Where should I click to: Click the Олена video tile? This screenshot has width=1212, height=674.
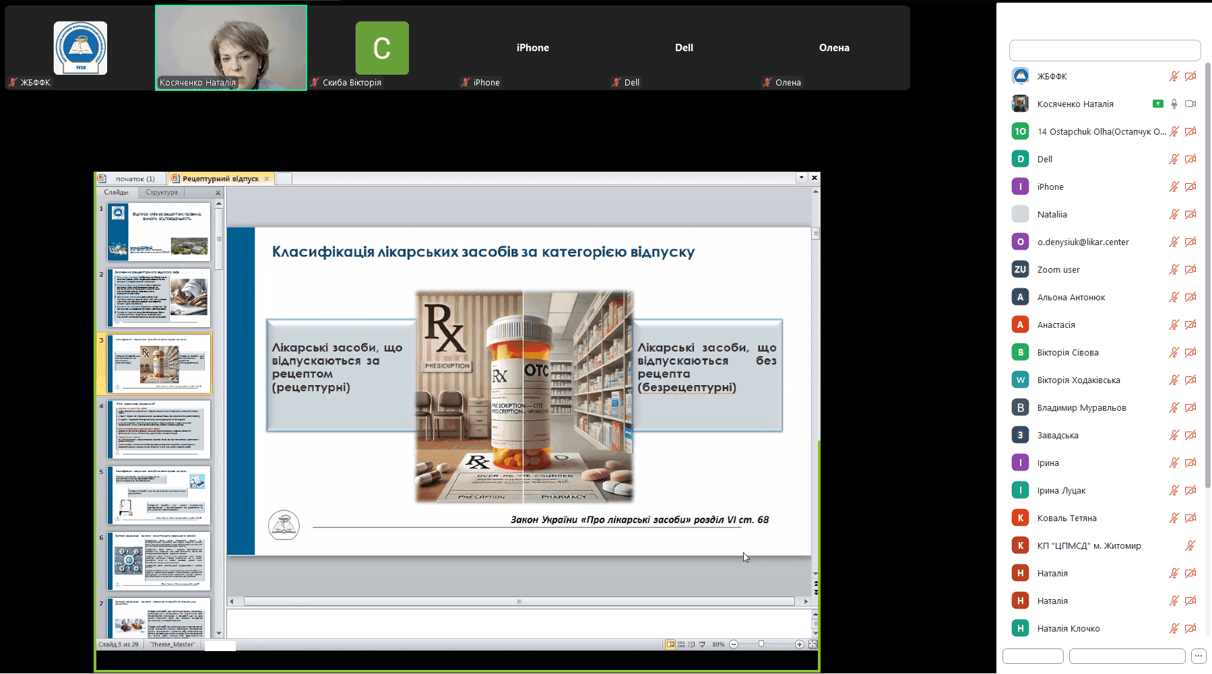[834, 48]
